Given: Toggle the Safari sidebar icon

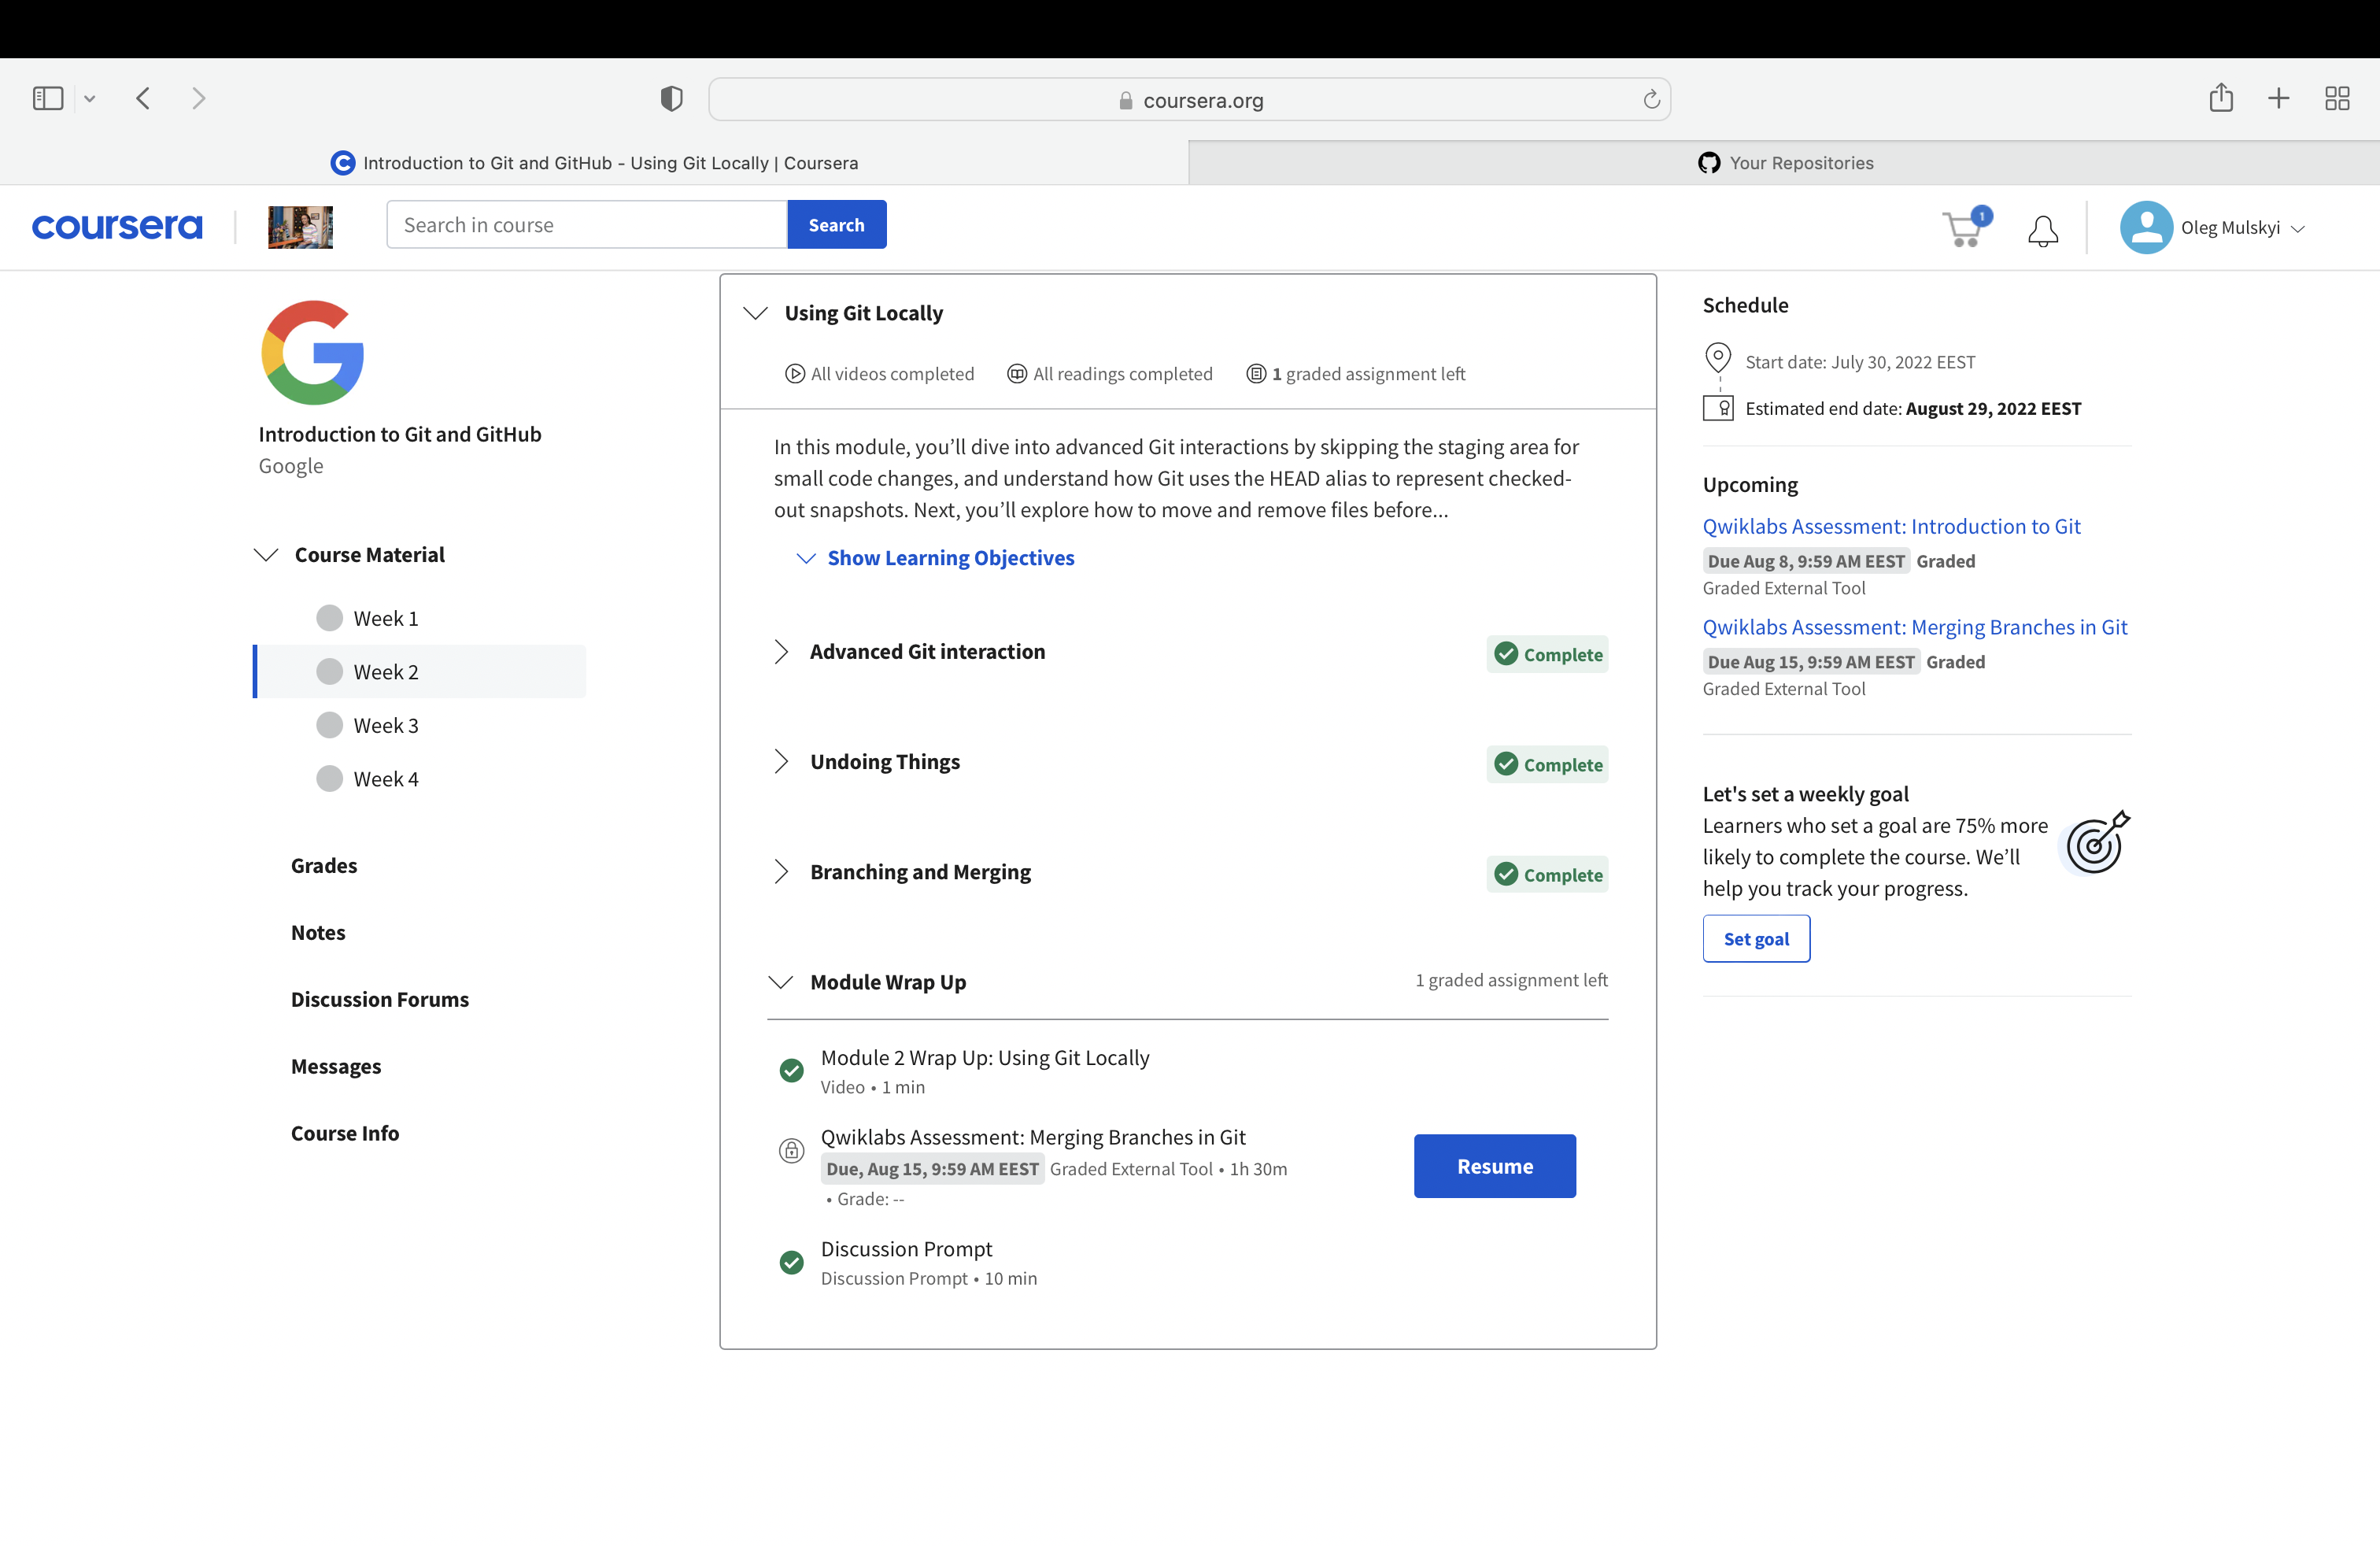Looking at the screenshot, I should tap(48, 98).
